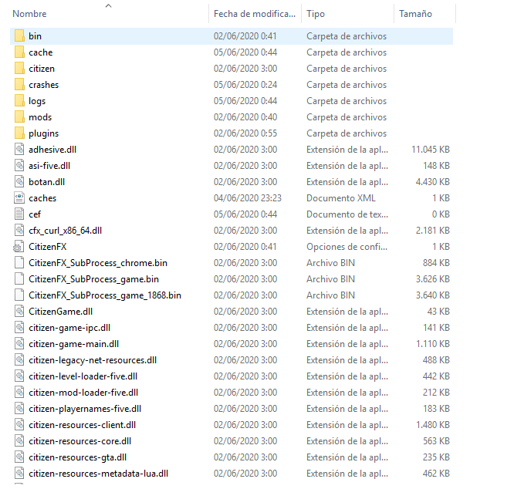Click the size 0 KB
Screen dimensions: 524x489
tap(441, 214)
